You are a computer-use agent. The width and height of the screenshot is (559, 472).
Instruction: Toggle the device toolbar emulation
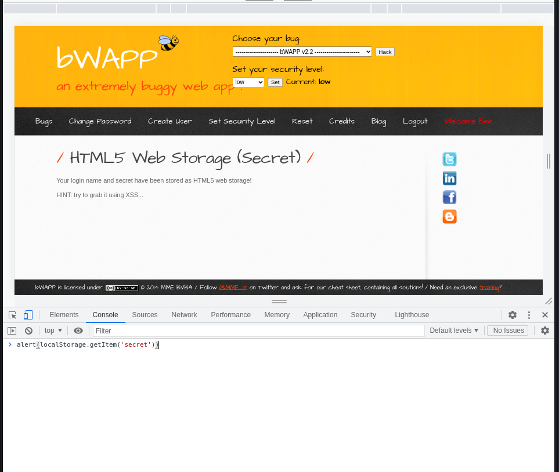pyautogui.click(x=28, y=315)
